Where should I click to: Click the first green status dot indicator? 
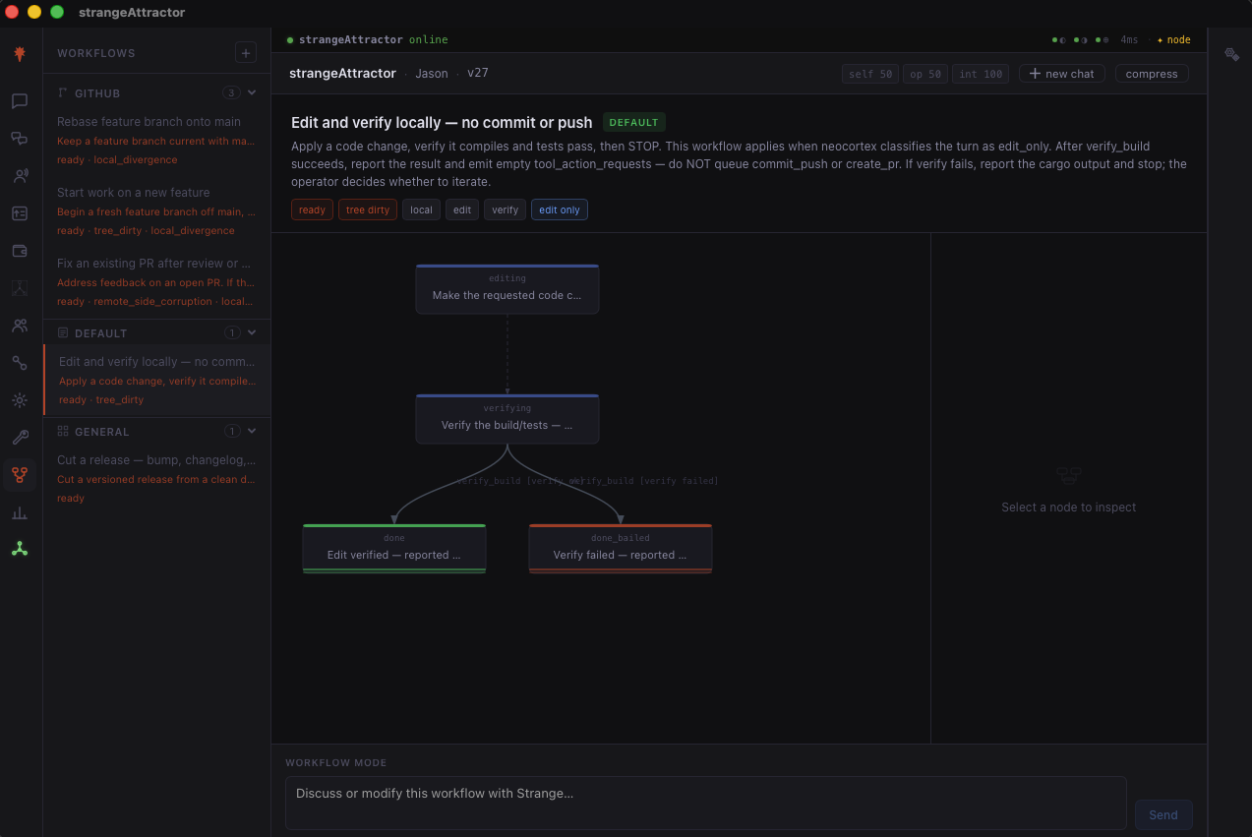pyautogui.click(x=1058, y=40)
